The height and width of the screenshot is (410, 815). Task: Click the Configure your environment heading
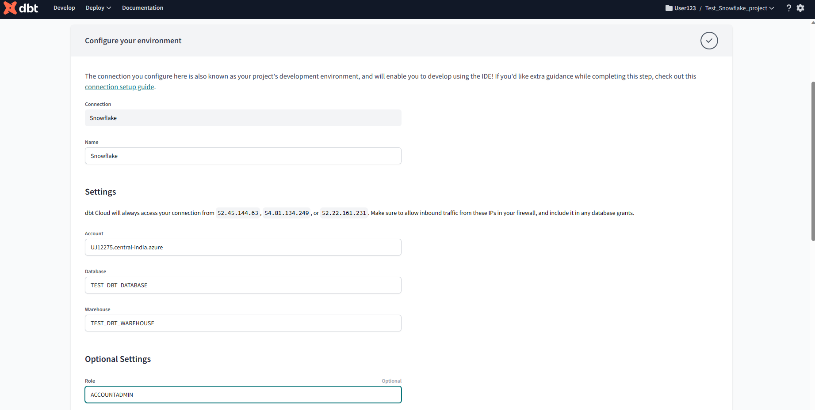[133, 41]
